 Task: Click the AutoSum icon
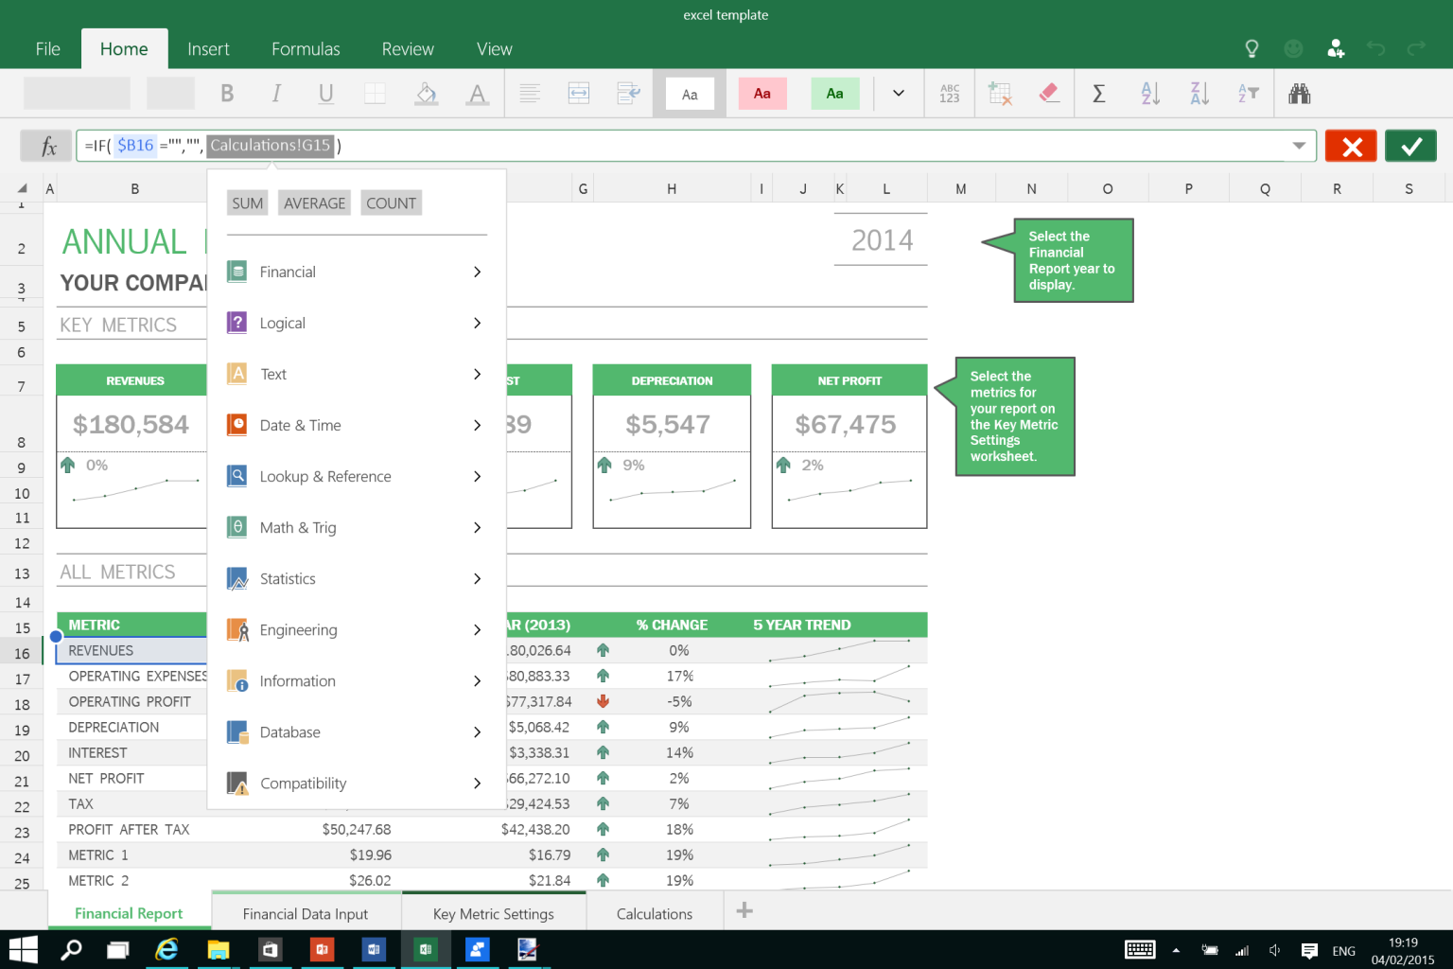coord(1098,93)
